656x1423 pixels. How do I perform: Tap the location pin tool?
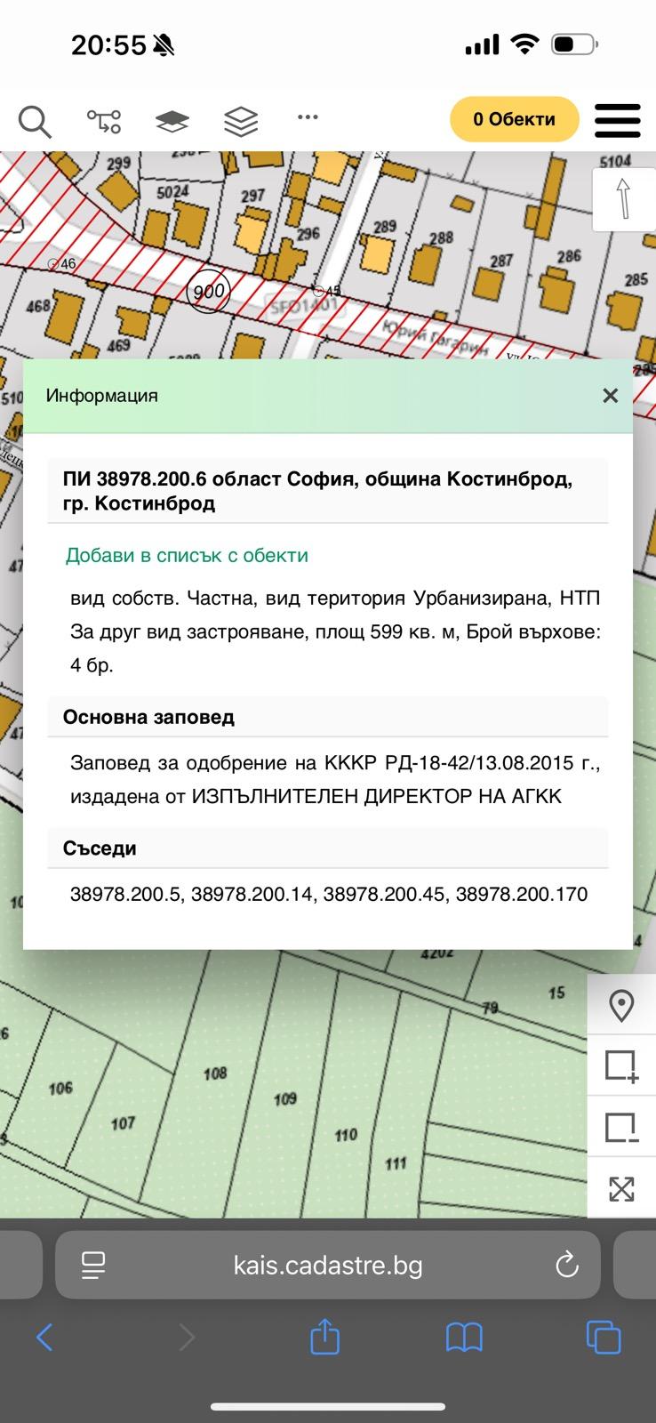tap(621, 1006)
